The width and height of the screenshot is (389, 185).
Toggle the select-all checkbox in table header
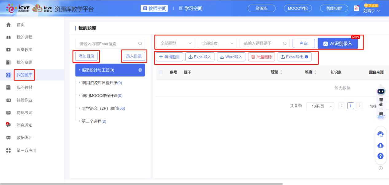[161, 72]
